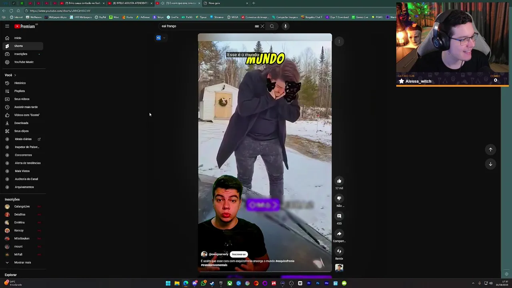The width and height of the screenshot is (512, 288).
Task: Click the search magnifier button
Action: point(272,26)
